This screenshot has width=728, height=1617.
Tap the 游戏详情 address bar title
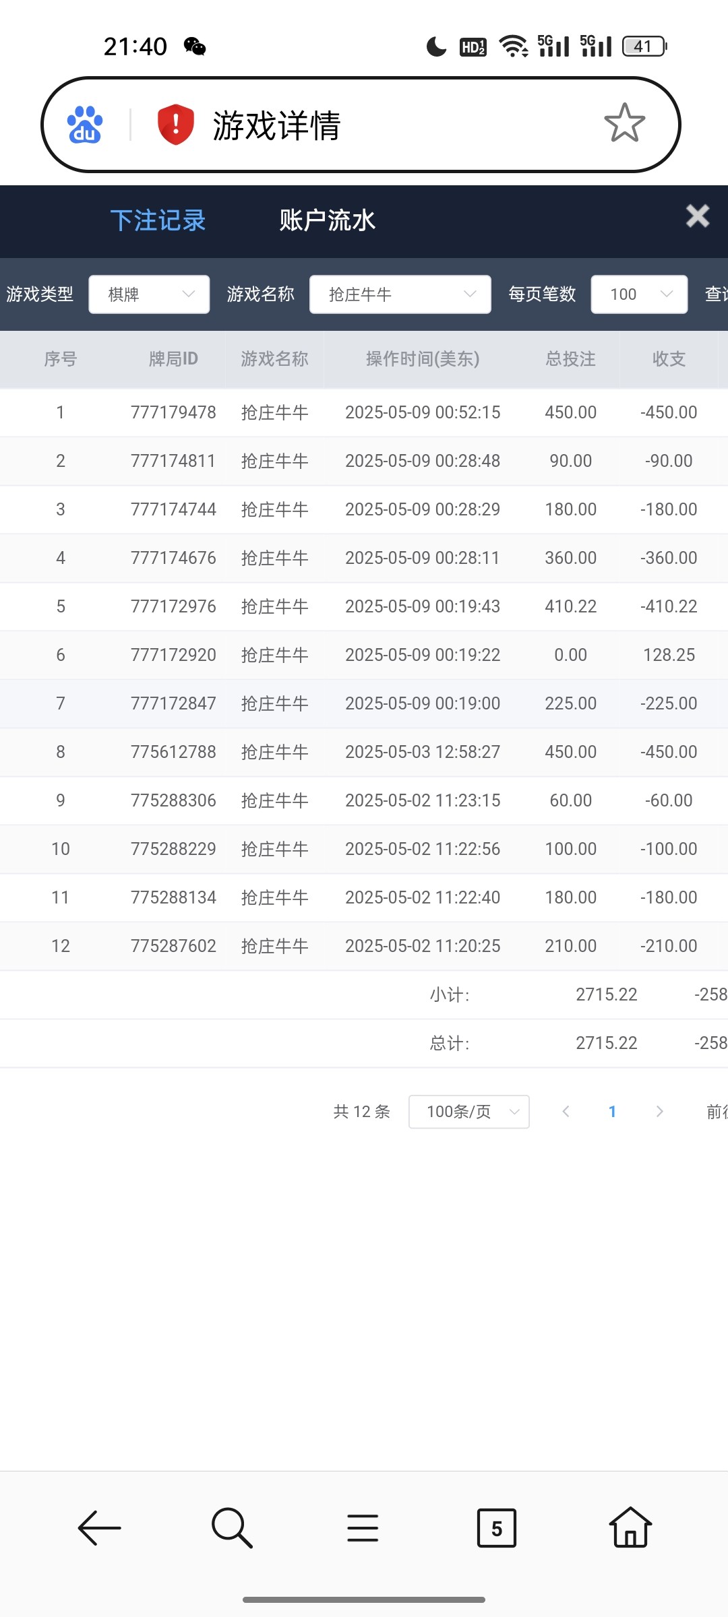pos(276,125)
